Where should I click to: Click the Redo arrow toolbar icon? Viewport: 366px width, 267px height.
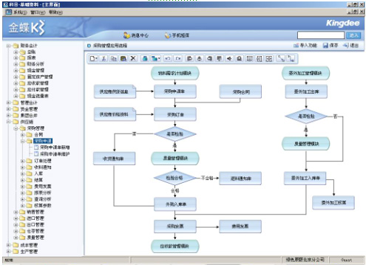coord(177,58)
